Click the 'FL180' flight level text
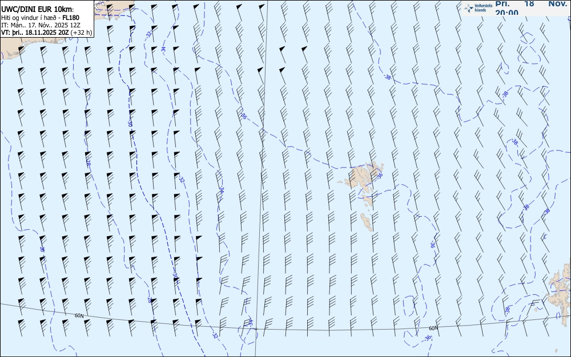 tap(71, 18)
